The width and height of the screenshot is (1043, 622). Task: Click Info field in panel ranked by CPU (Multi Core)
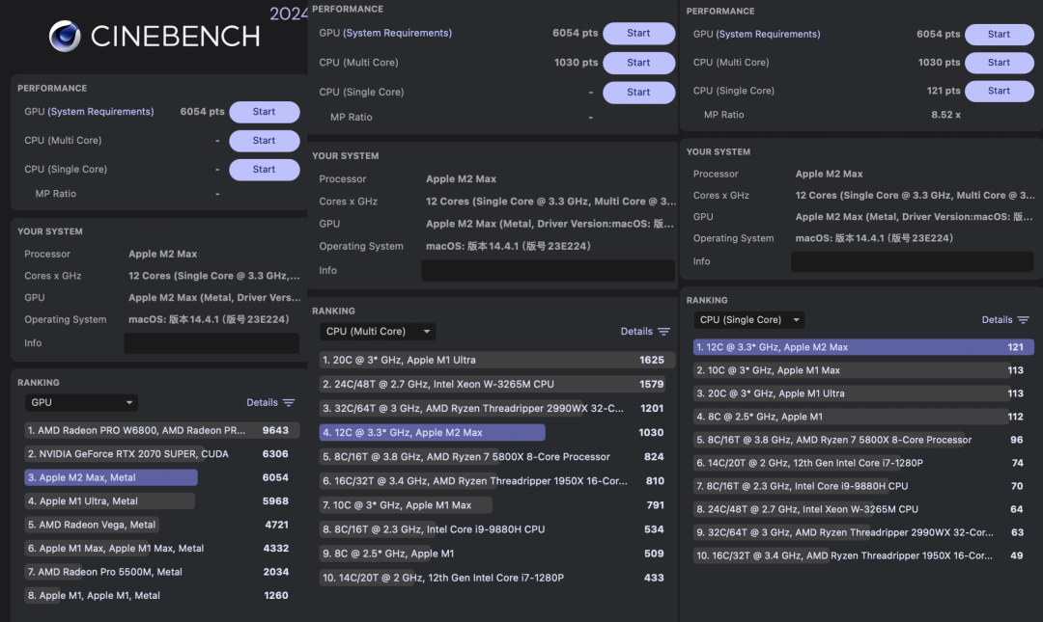(549, 270)
